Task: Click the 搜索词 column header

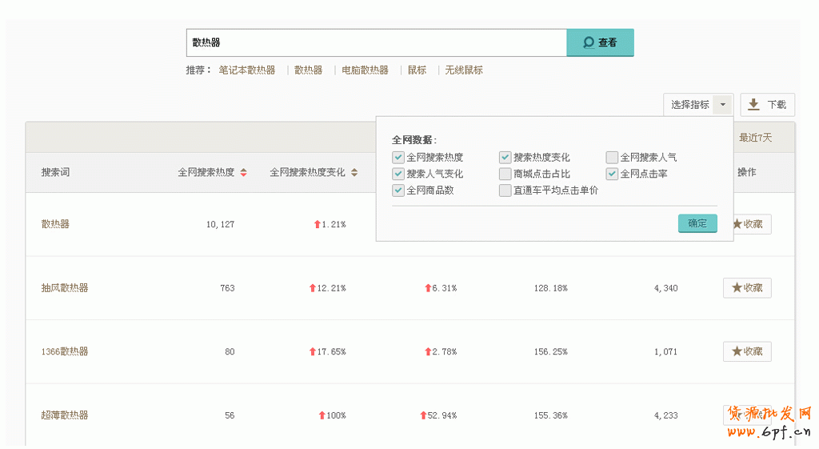Action: (55, 173)
